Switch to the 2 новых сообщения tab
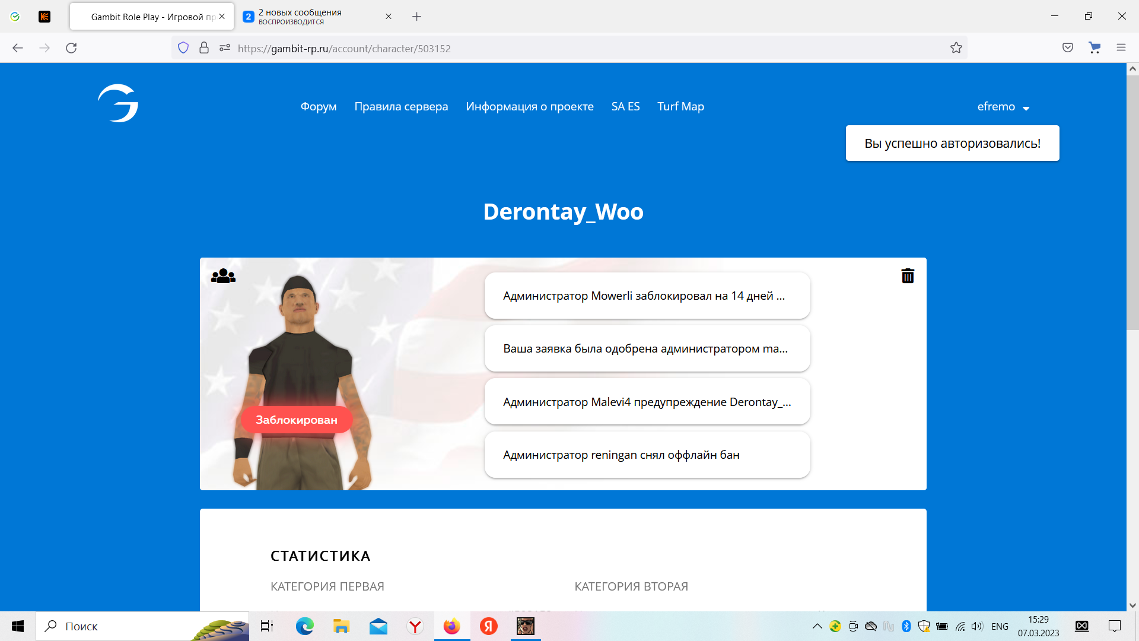This screenshot has width=1139, height=641. pos(314,17)
